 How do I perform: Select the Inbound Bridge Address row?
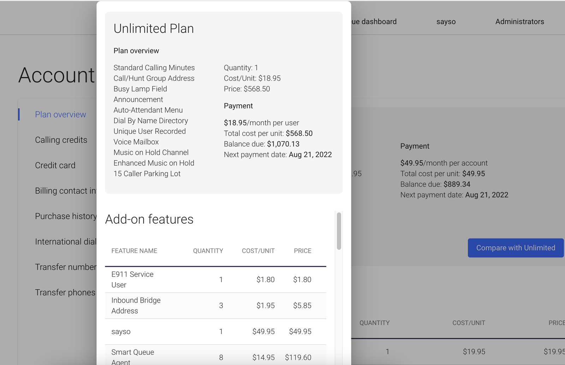[215, 305]
